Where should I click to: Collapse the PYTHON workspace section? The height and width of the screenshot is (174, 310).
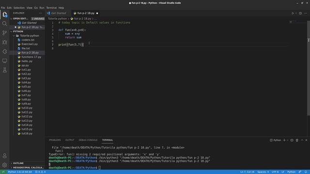[27, 31]
